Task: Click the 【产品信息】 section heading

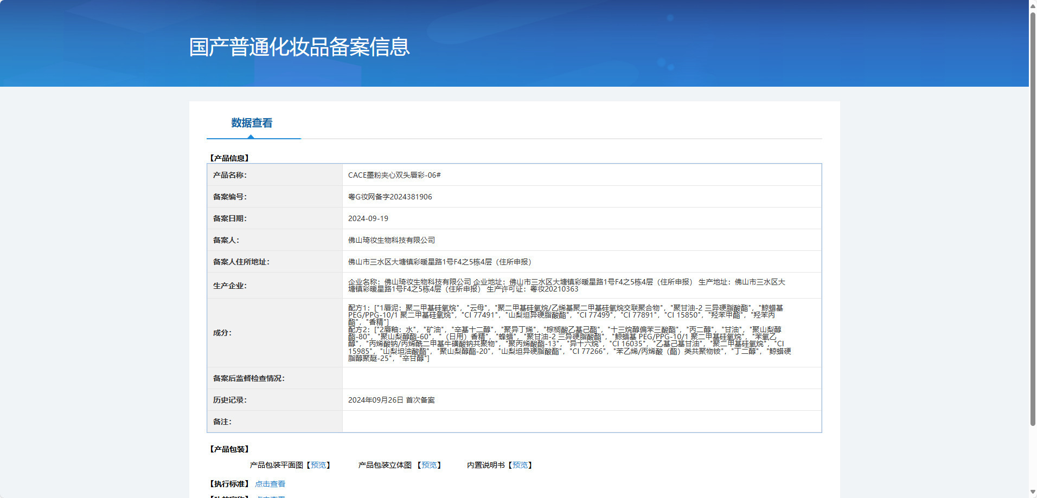Action: 229,158
